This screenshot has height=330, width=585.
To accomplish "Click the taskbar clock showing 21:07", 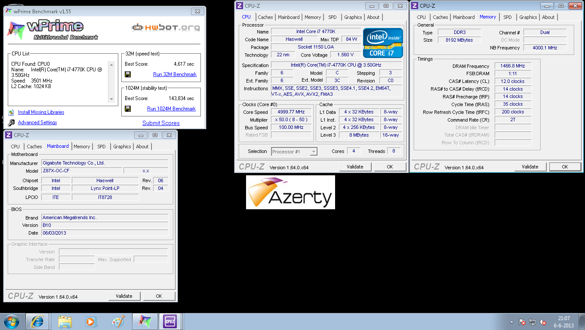I will 564,321.
